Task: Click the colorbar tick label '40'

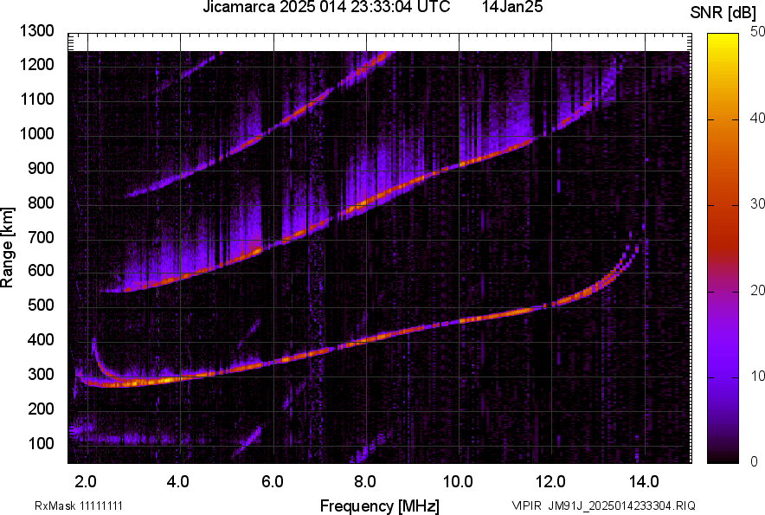Action: tap(758, 118)
